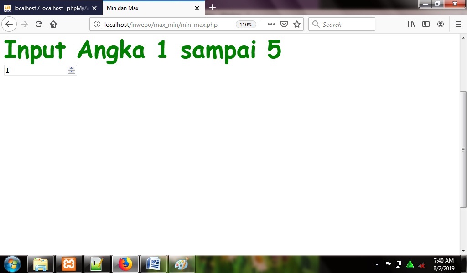Viewport: 467px width, 273px height.
Task: Open XAMPP from the taskbar
Action: [x=69, y=264]
